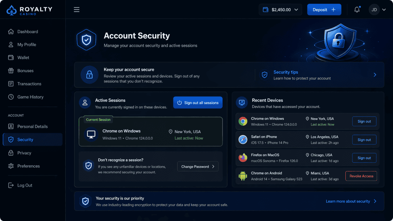
Task: Go to Wallet in the sidebar
Action: click(23, 58)
